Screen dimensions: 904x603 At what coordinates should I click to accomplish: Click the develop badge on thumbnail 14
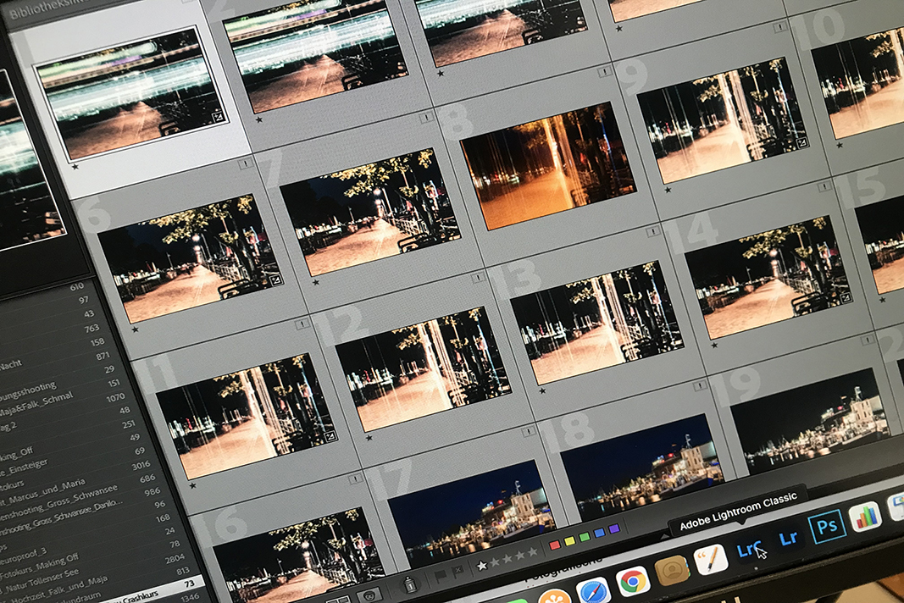(x=845, y=297)
